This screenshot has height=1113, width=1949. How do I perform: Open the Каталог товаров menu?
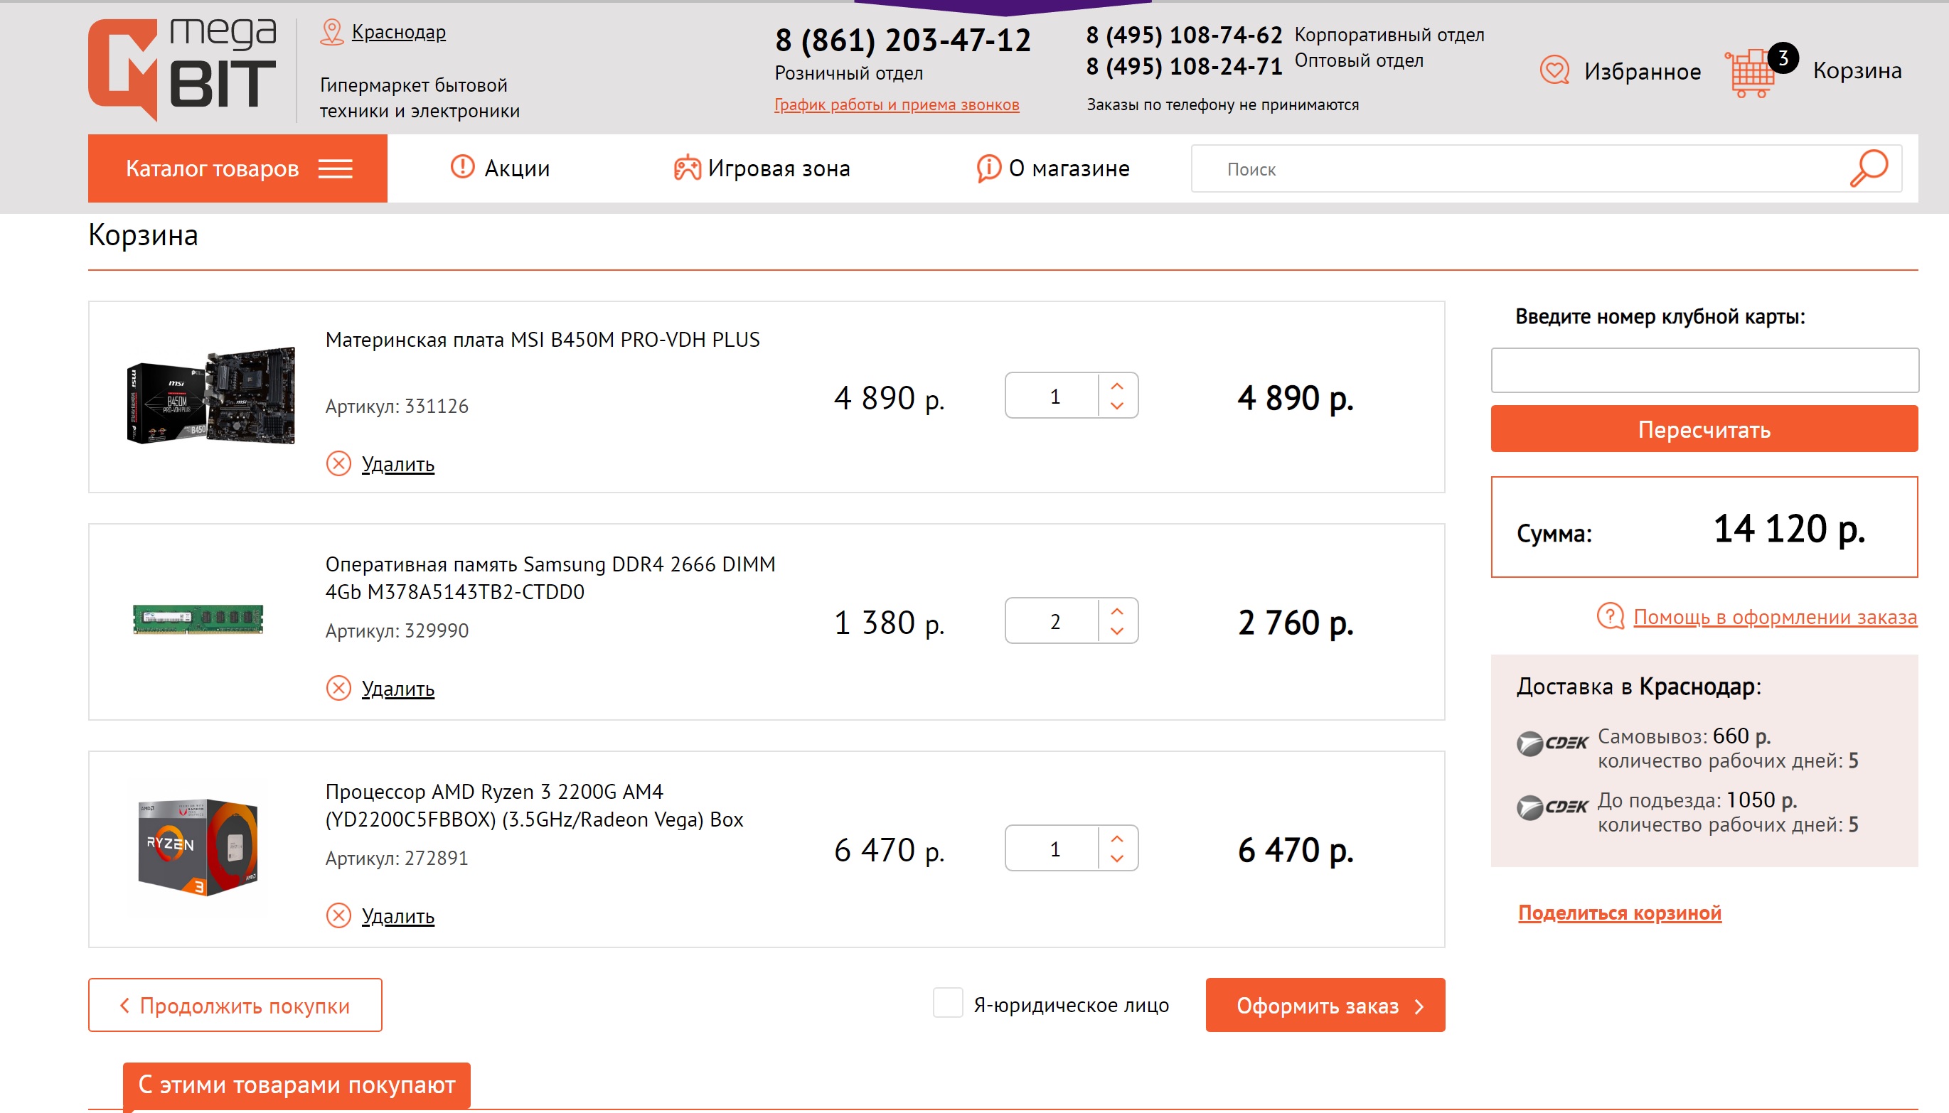pyautogui.click(x=237, y=169)
